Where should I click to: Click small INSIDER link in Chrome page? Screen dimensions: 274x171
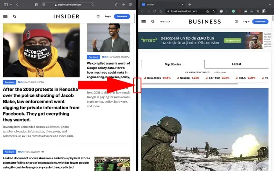pos(165,22)
